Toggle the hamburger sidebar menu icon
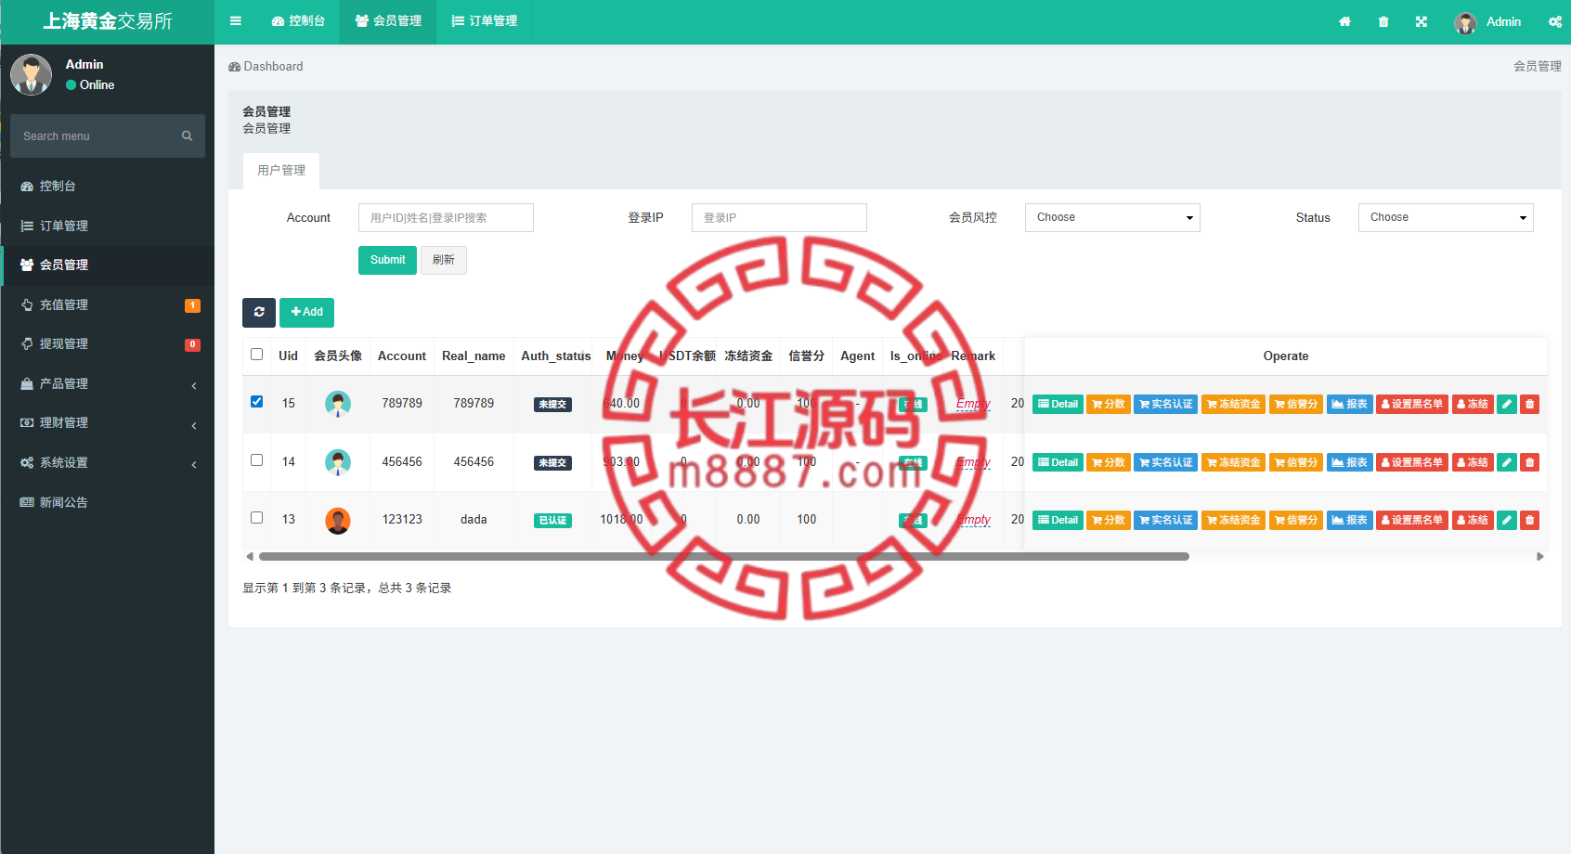 click(x=236, y=21)
